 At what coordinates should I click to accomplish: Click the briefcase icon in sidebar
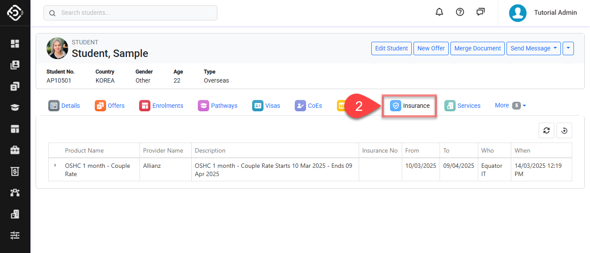15,150
